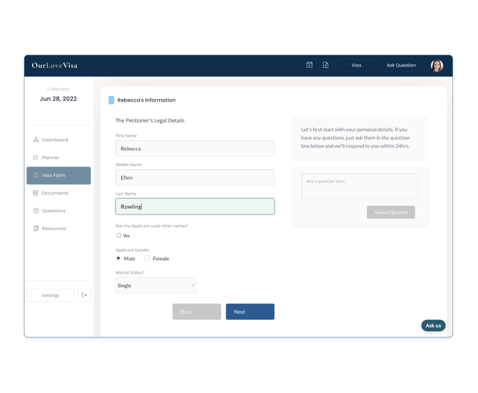Click the Documents sidebar icon
This screenshot has width=478, height=393.
point(35,193)
